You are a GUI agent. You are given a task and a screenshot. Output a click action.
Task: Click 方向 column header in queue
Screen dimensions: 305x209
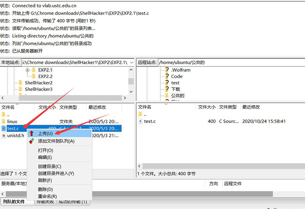[213, 184]
